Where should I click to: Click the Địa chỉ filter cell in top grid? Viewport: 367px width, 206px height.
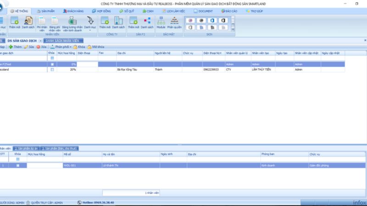pos(134,59)
